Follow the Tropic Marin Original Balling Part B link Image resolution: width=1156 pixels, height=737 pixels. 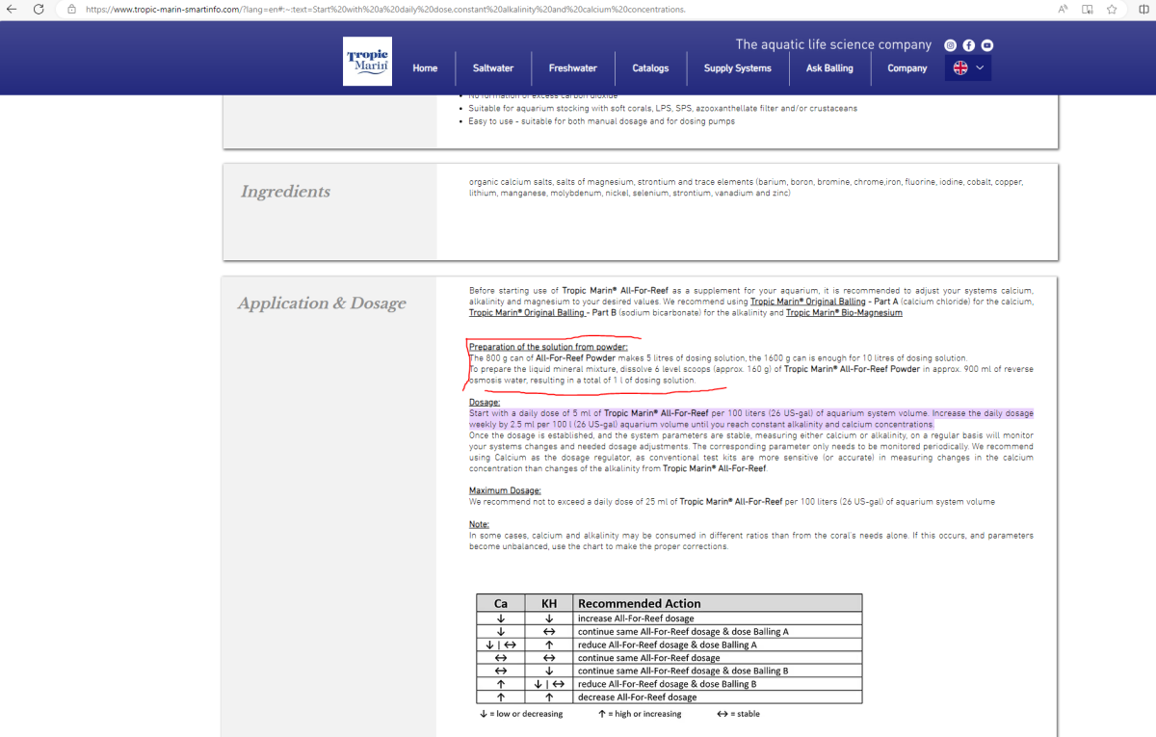point(529,313)
